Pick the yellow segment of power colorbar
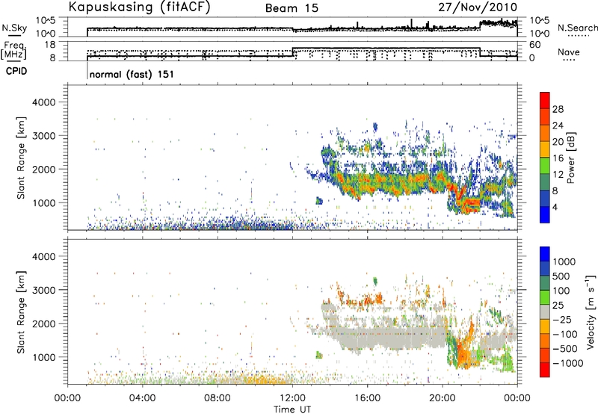 (545, 149)
